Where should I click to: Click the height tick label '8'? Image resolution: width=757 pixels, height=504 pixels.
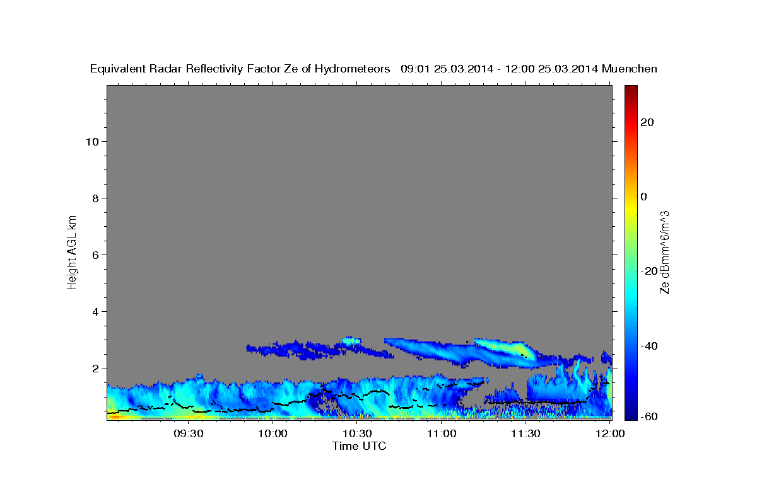[x=94, y=198]
